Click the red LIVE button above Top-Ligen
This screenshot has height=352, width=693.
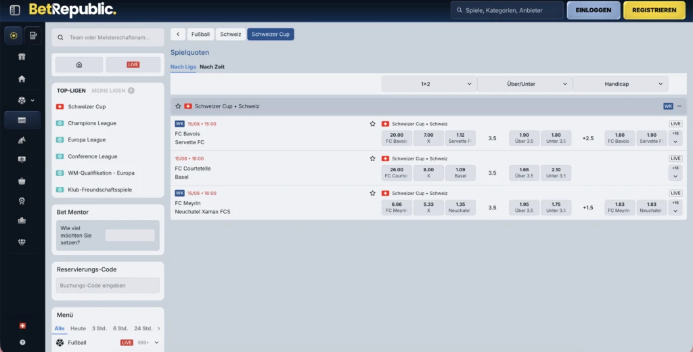[x=133, y=64]
